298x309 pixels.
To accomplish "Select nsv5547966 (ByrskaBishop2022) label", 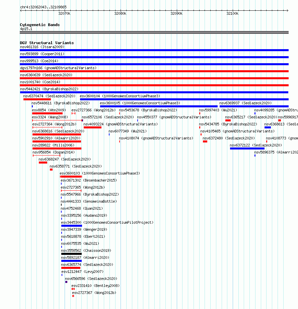I will 90,195.
